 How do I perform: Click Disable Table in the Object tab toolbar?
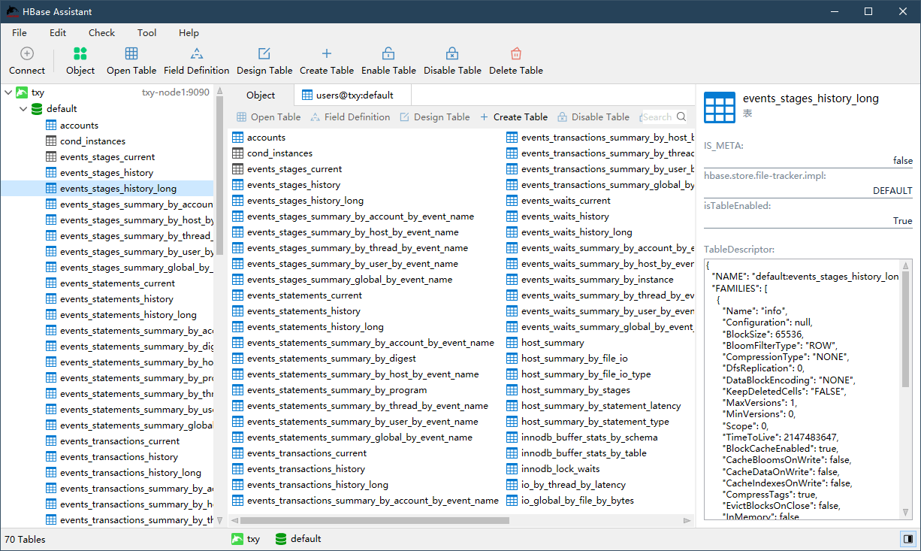(593, 117)
